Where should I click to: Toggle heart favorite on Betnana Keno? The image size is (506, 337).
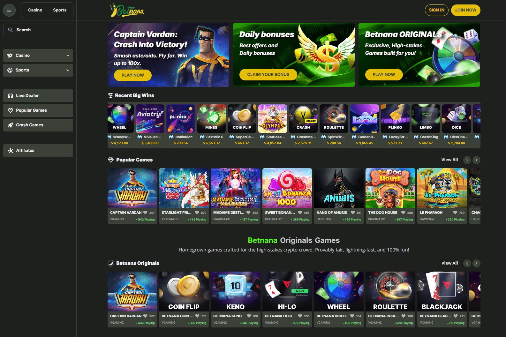click(x=249, y=316)
